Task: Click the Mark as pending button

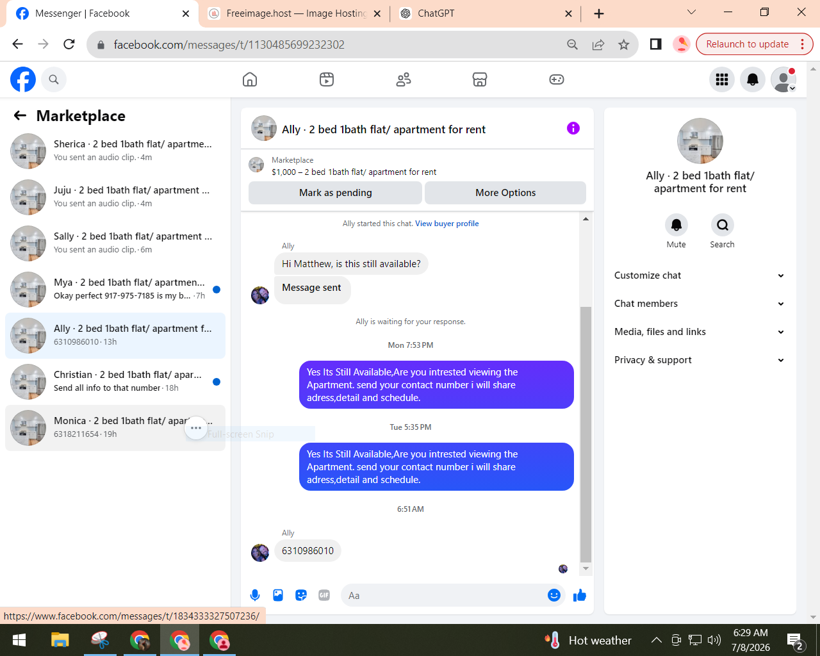Action: click(x=335, y=193)
